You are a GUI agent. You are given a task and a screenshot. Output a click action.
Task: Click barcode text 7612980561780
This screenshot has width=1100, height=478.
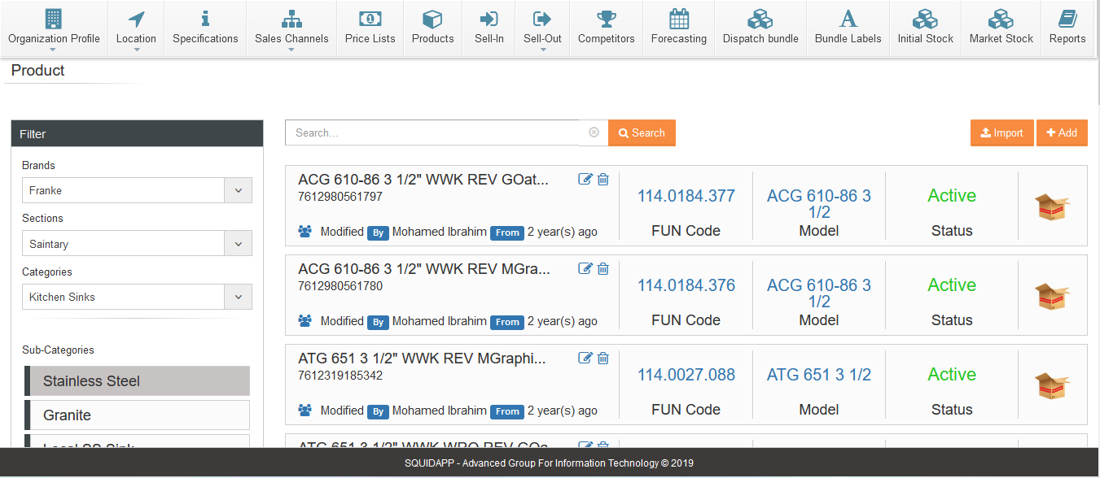pyautogui.click(x=340, y=286)
